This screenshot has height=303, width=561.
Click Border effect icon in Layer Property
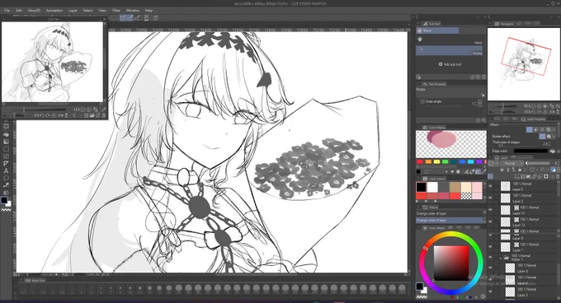tap(529, 130)
